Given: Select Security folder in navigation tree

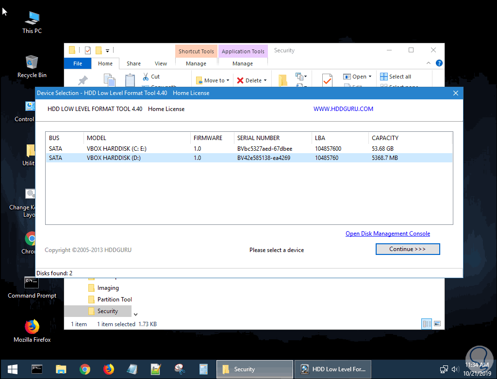Looking at the screenshot, I should 98,311.
